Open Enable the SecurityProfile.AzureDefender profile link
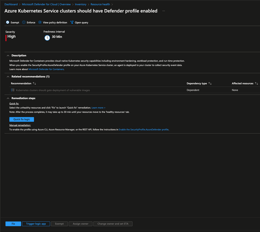Image resolution: width=260 pixels, height=232 pixels. [x=144, y=130]
